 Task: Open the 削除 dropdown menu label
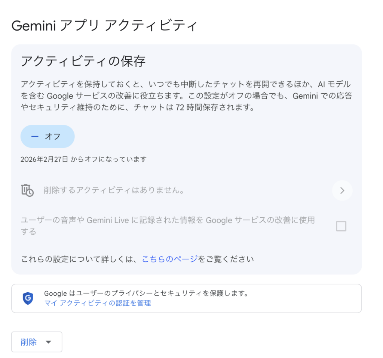coord(29,342)
